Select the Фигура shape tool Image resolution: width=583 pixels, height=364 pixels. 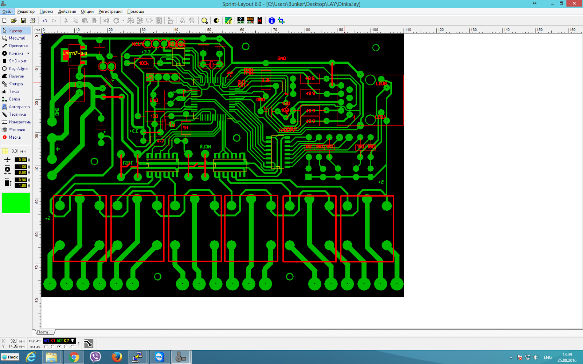(16, 84)
